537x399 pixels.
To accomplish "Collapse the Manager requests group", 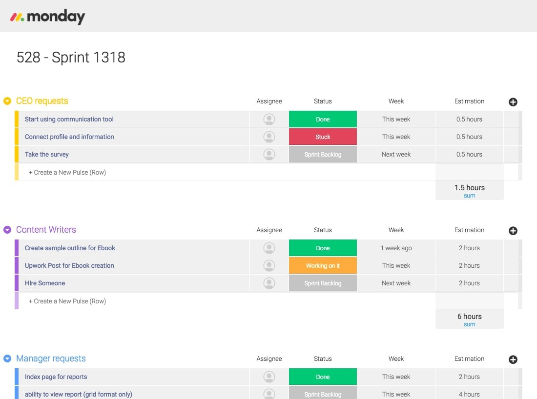I will pos(7,359).
